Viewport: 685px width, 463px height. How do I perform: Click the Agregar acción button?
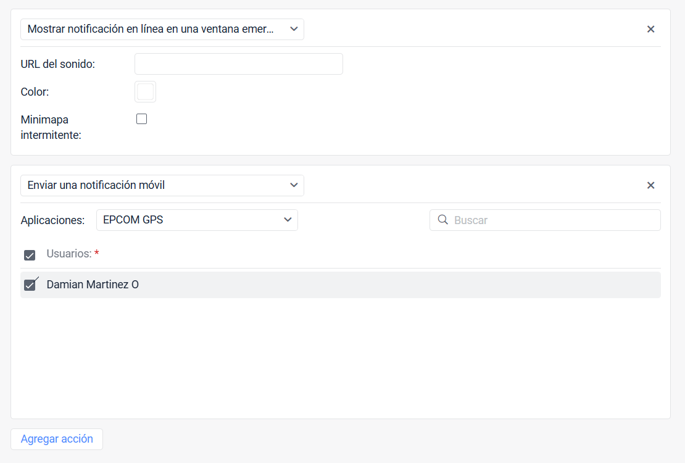click(57, 439)
